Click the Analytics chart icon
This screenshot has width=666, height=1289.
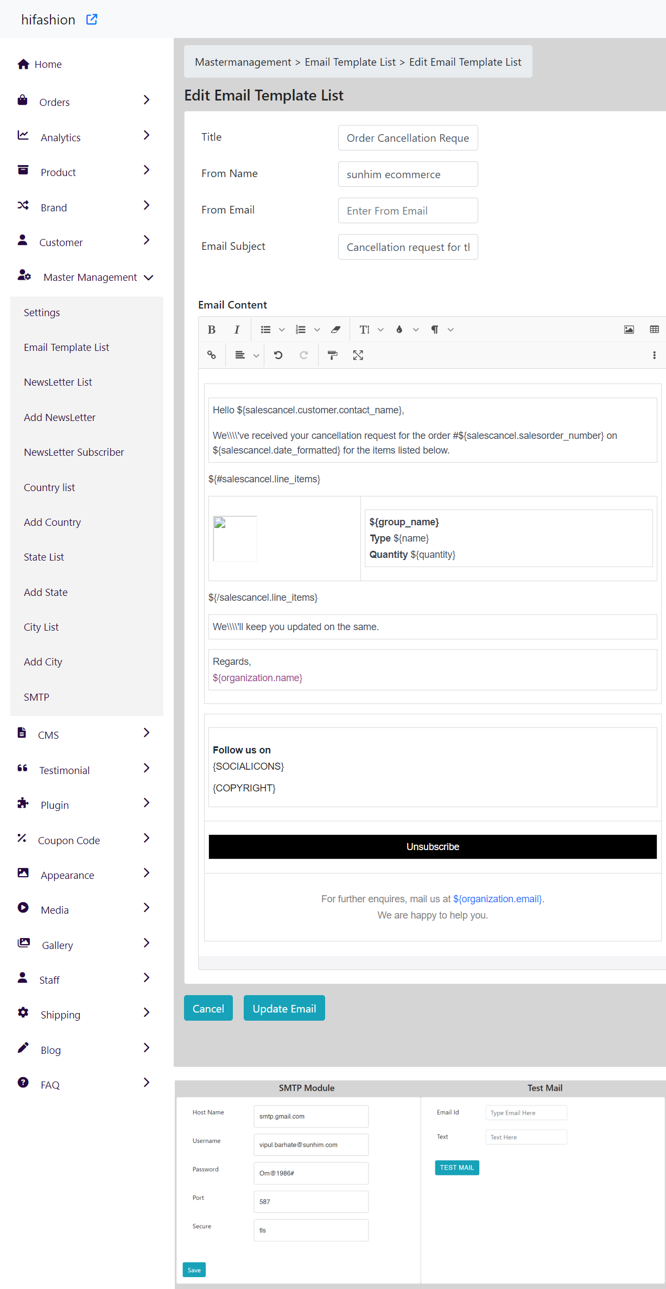[23, 135]
